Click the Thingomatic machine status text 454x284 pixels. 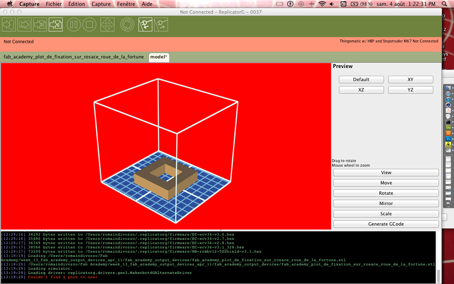coord(389,41)
